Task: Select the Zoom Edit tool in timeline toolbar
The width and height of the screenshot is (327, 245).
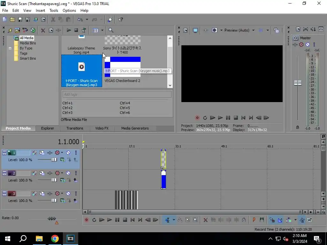Action: 195,220
